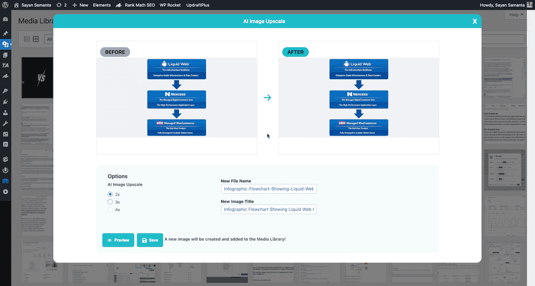Screen dimensions: 535x286
Task: Open the Rank Math SEO menu
Action: 136,5
